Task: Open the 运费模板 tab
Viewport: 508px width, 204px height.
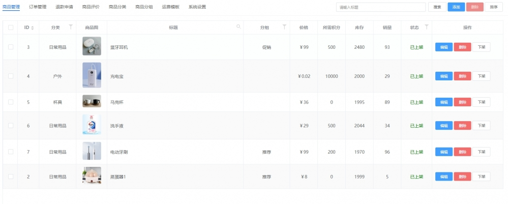Action: pyautogui.click(x=171, y=7)
